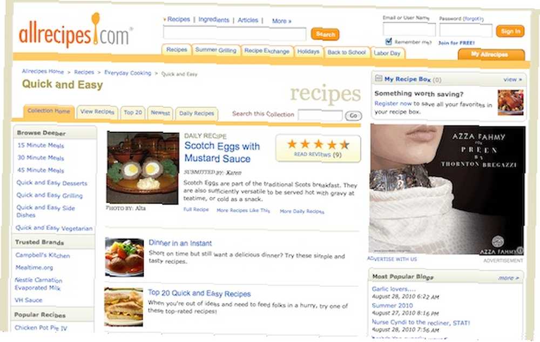Expand Most Popular Blogs via more >
The width and height of the screenshot is (540, 342).
click(508, 278)
